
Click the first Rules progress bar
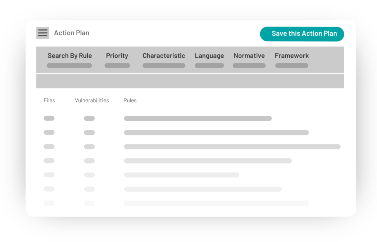tap(198, 118)
